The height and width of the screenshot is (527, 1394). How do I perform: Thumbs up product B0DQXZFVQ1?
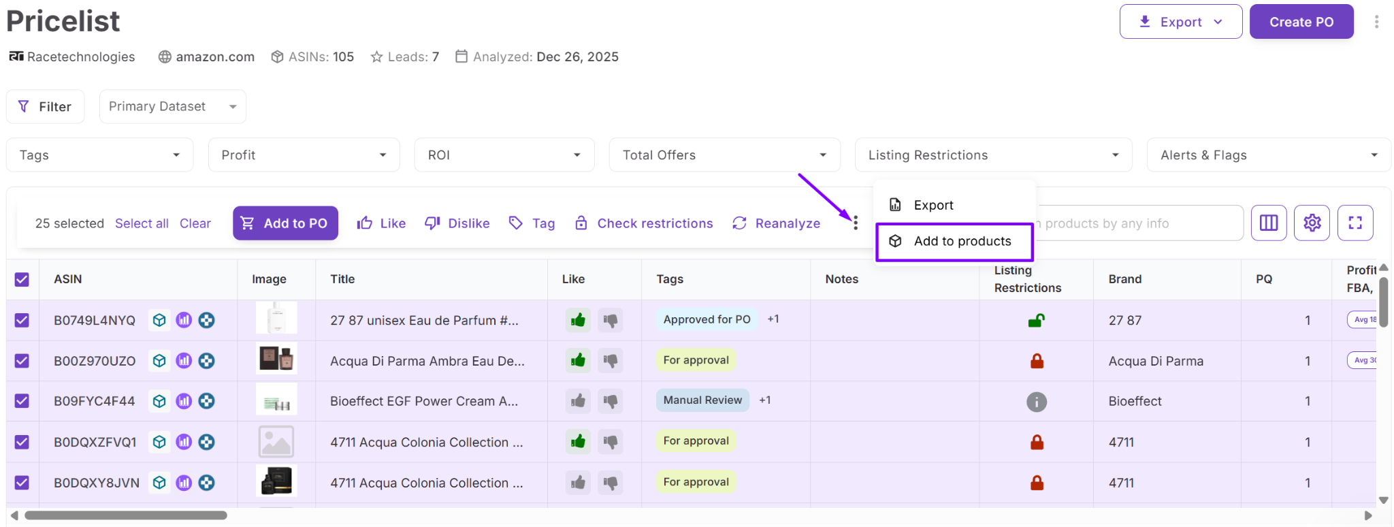578,442
